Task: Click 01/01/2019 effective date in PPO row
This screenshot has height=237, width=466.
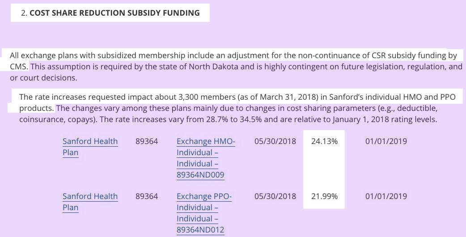Action: tap(386, 196)
